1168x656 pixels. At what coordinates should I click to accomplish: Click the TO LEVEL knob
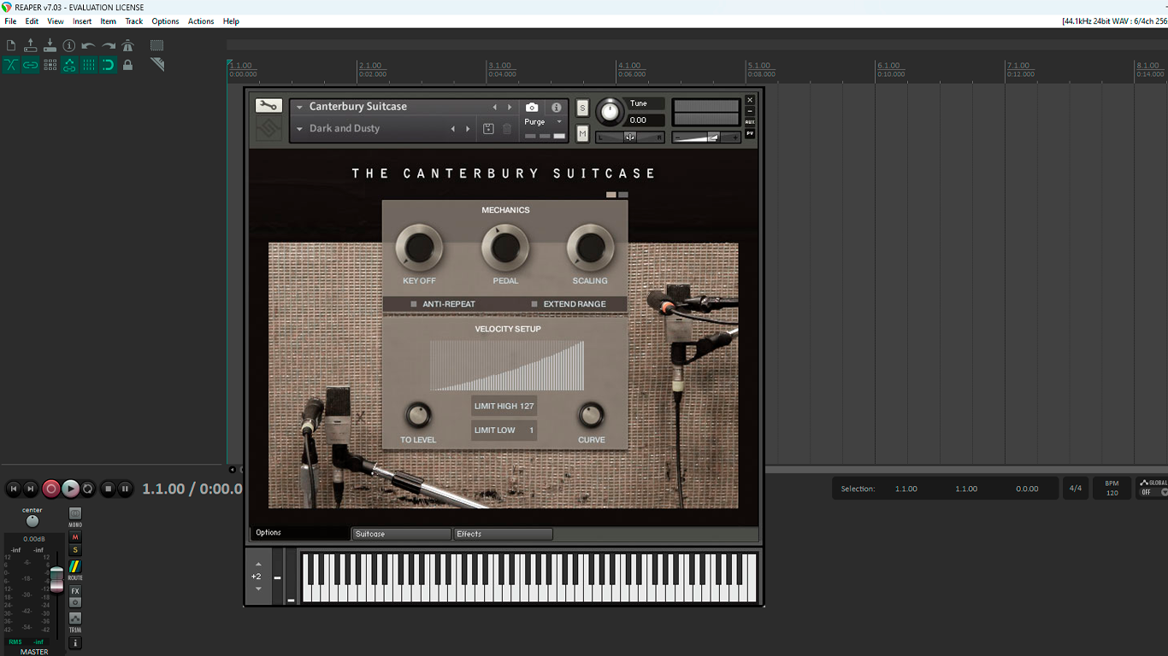418,415
